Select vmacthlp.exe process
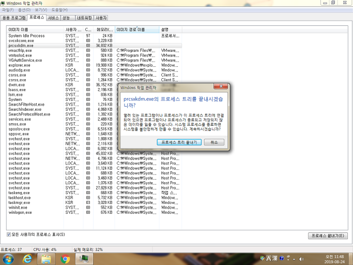This screenshot has width=353, height=265. pos(95,51)
